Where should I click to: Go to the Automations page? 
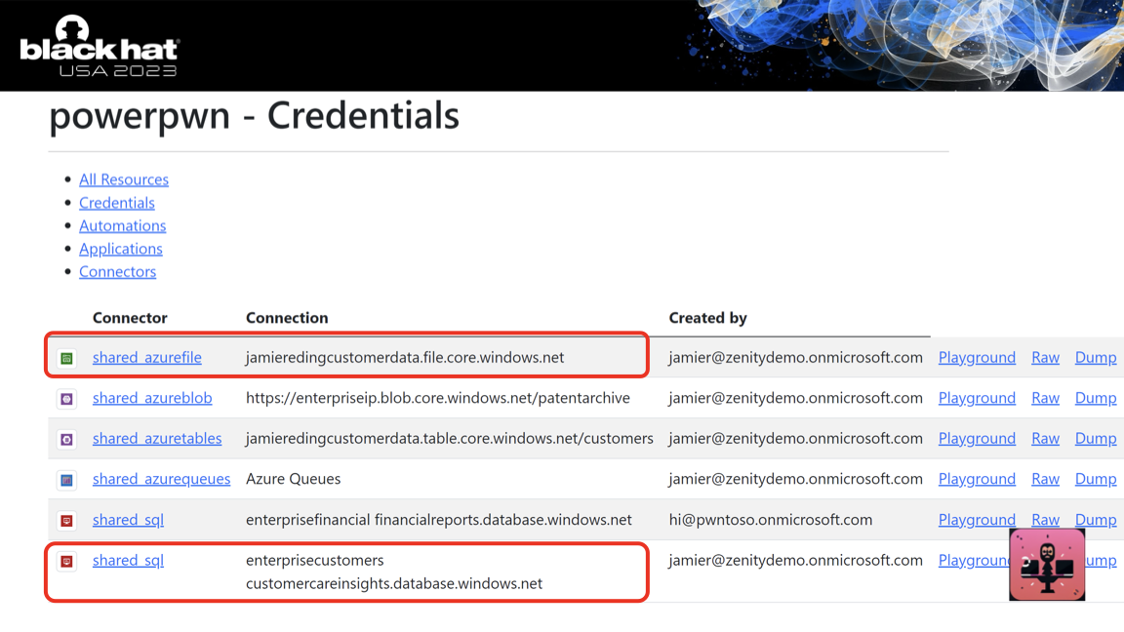123,225
